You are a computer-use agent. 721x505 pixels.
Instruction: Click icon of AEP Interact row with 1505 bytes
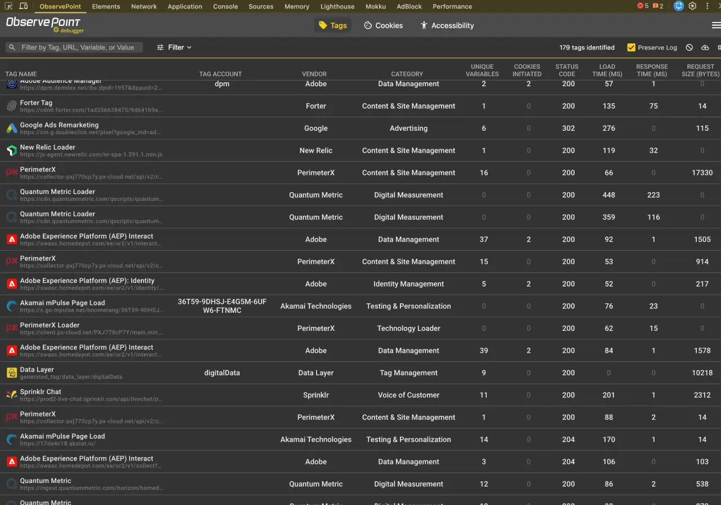pos(11,239)
